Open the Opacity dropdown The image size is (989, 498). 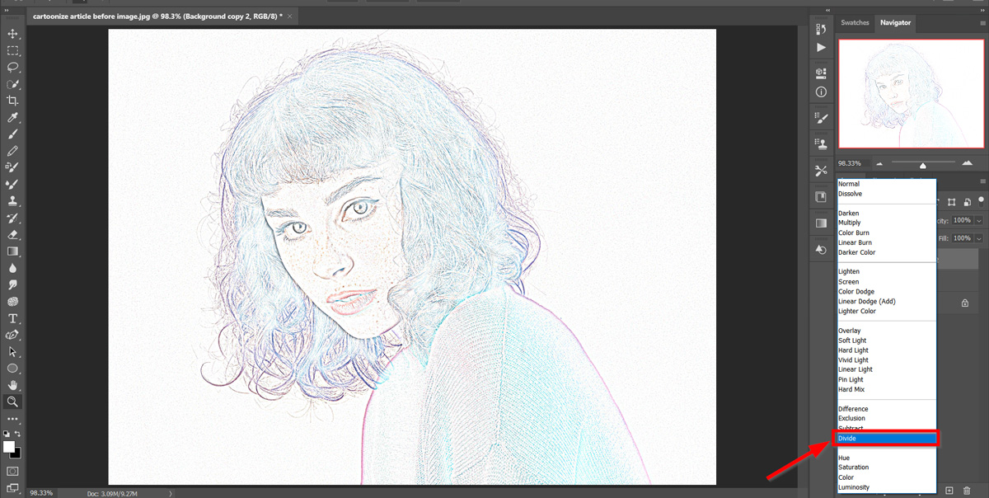click(x=978, y=220)
